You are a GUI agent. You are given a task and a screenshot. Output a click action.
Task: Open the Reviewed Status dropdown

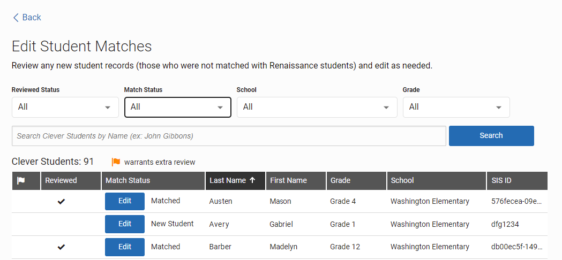click(x=65, y=107)
